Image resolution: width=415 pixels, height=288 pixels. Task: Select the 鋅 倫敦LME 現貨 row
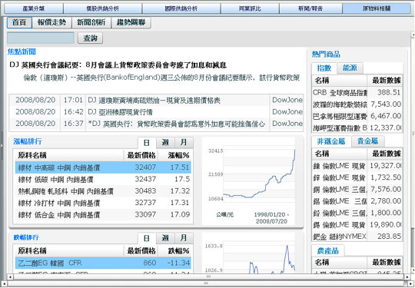(357, 177)
